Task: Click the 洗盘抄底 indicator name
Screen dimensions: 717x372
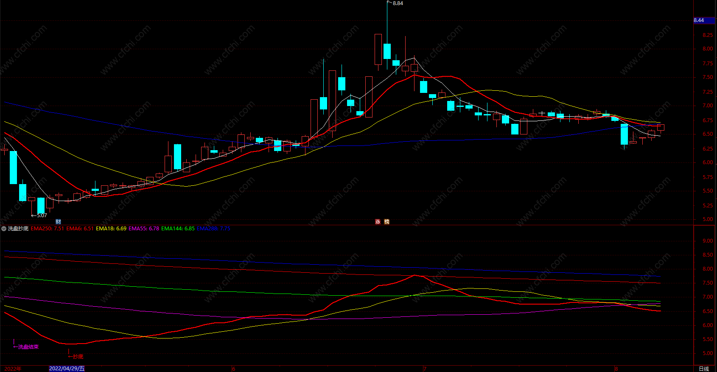Action: (18, 229)
